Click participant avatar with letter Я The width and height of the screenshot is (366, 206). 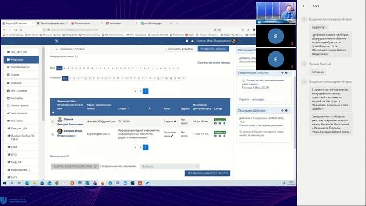[x=276, y=36]
